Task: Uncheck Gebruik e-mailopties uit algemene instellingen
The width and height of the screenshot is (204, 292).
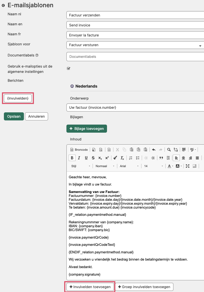Action: [x=68, y=68]
